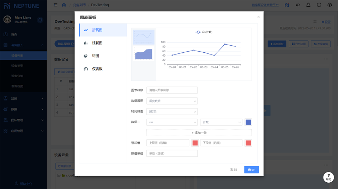Toggle the sin(计数) legend series

[x=204, y=32]
